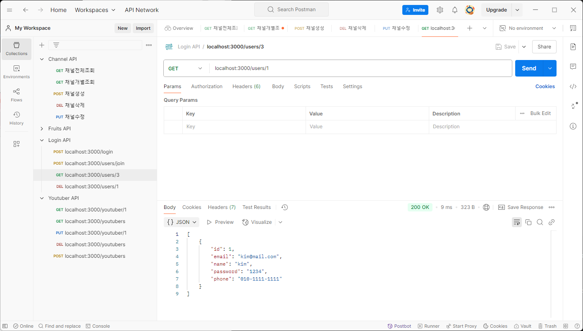Search within the response body
Image resolution: width=583 pixels, height=331 pixels.
point(540,222)
